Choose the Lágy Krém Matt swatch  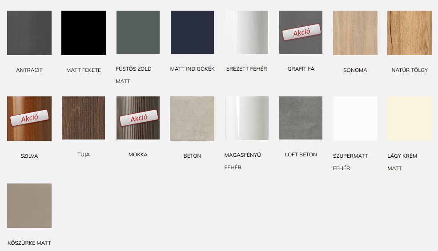410,119
